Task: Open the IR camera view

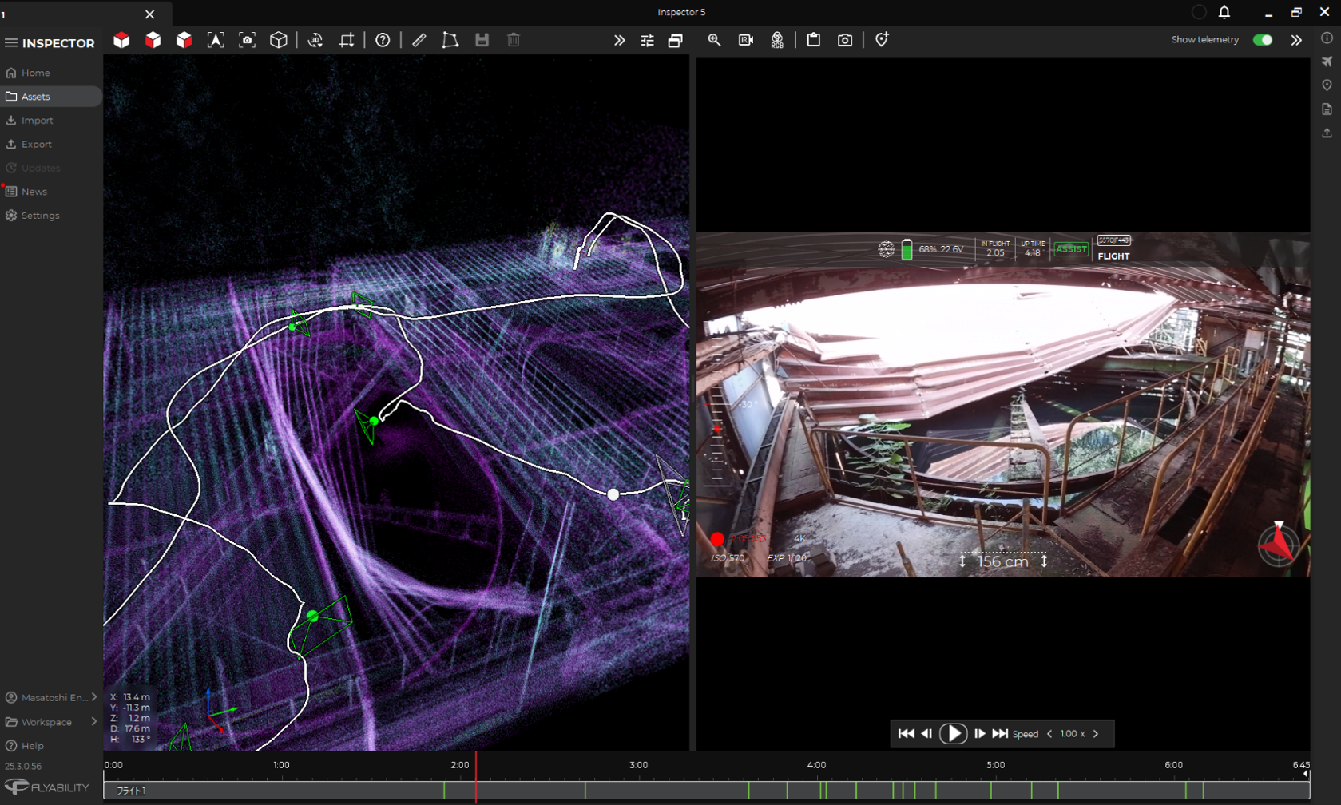Action: tap(745, 40)
